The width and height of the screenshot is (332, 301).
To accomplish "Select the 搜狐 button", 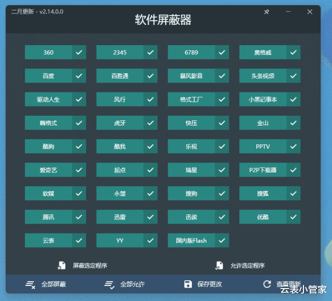I will [263, 194].
